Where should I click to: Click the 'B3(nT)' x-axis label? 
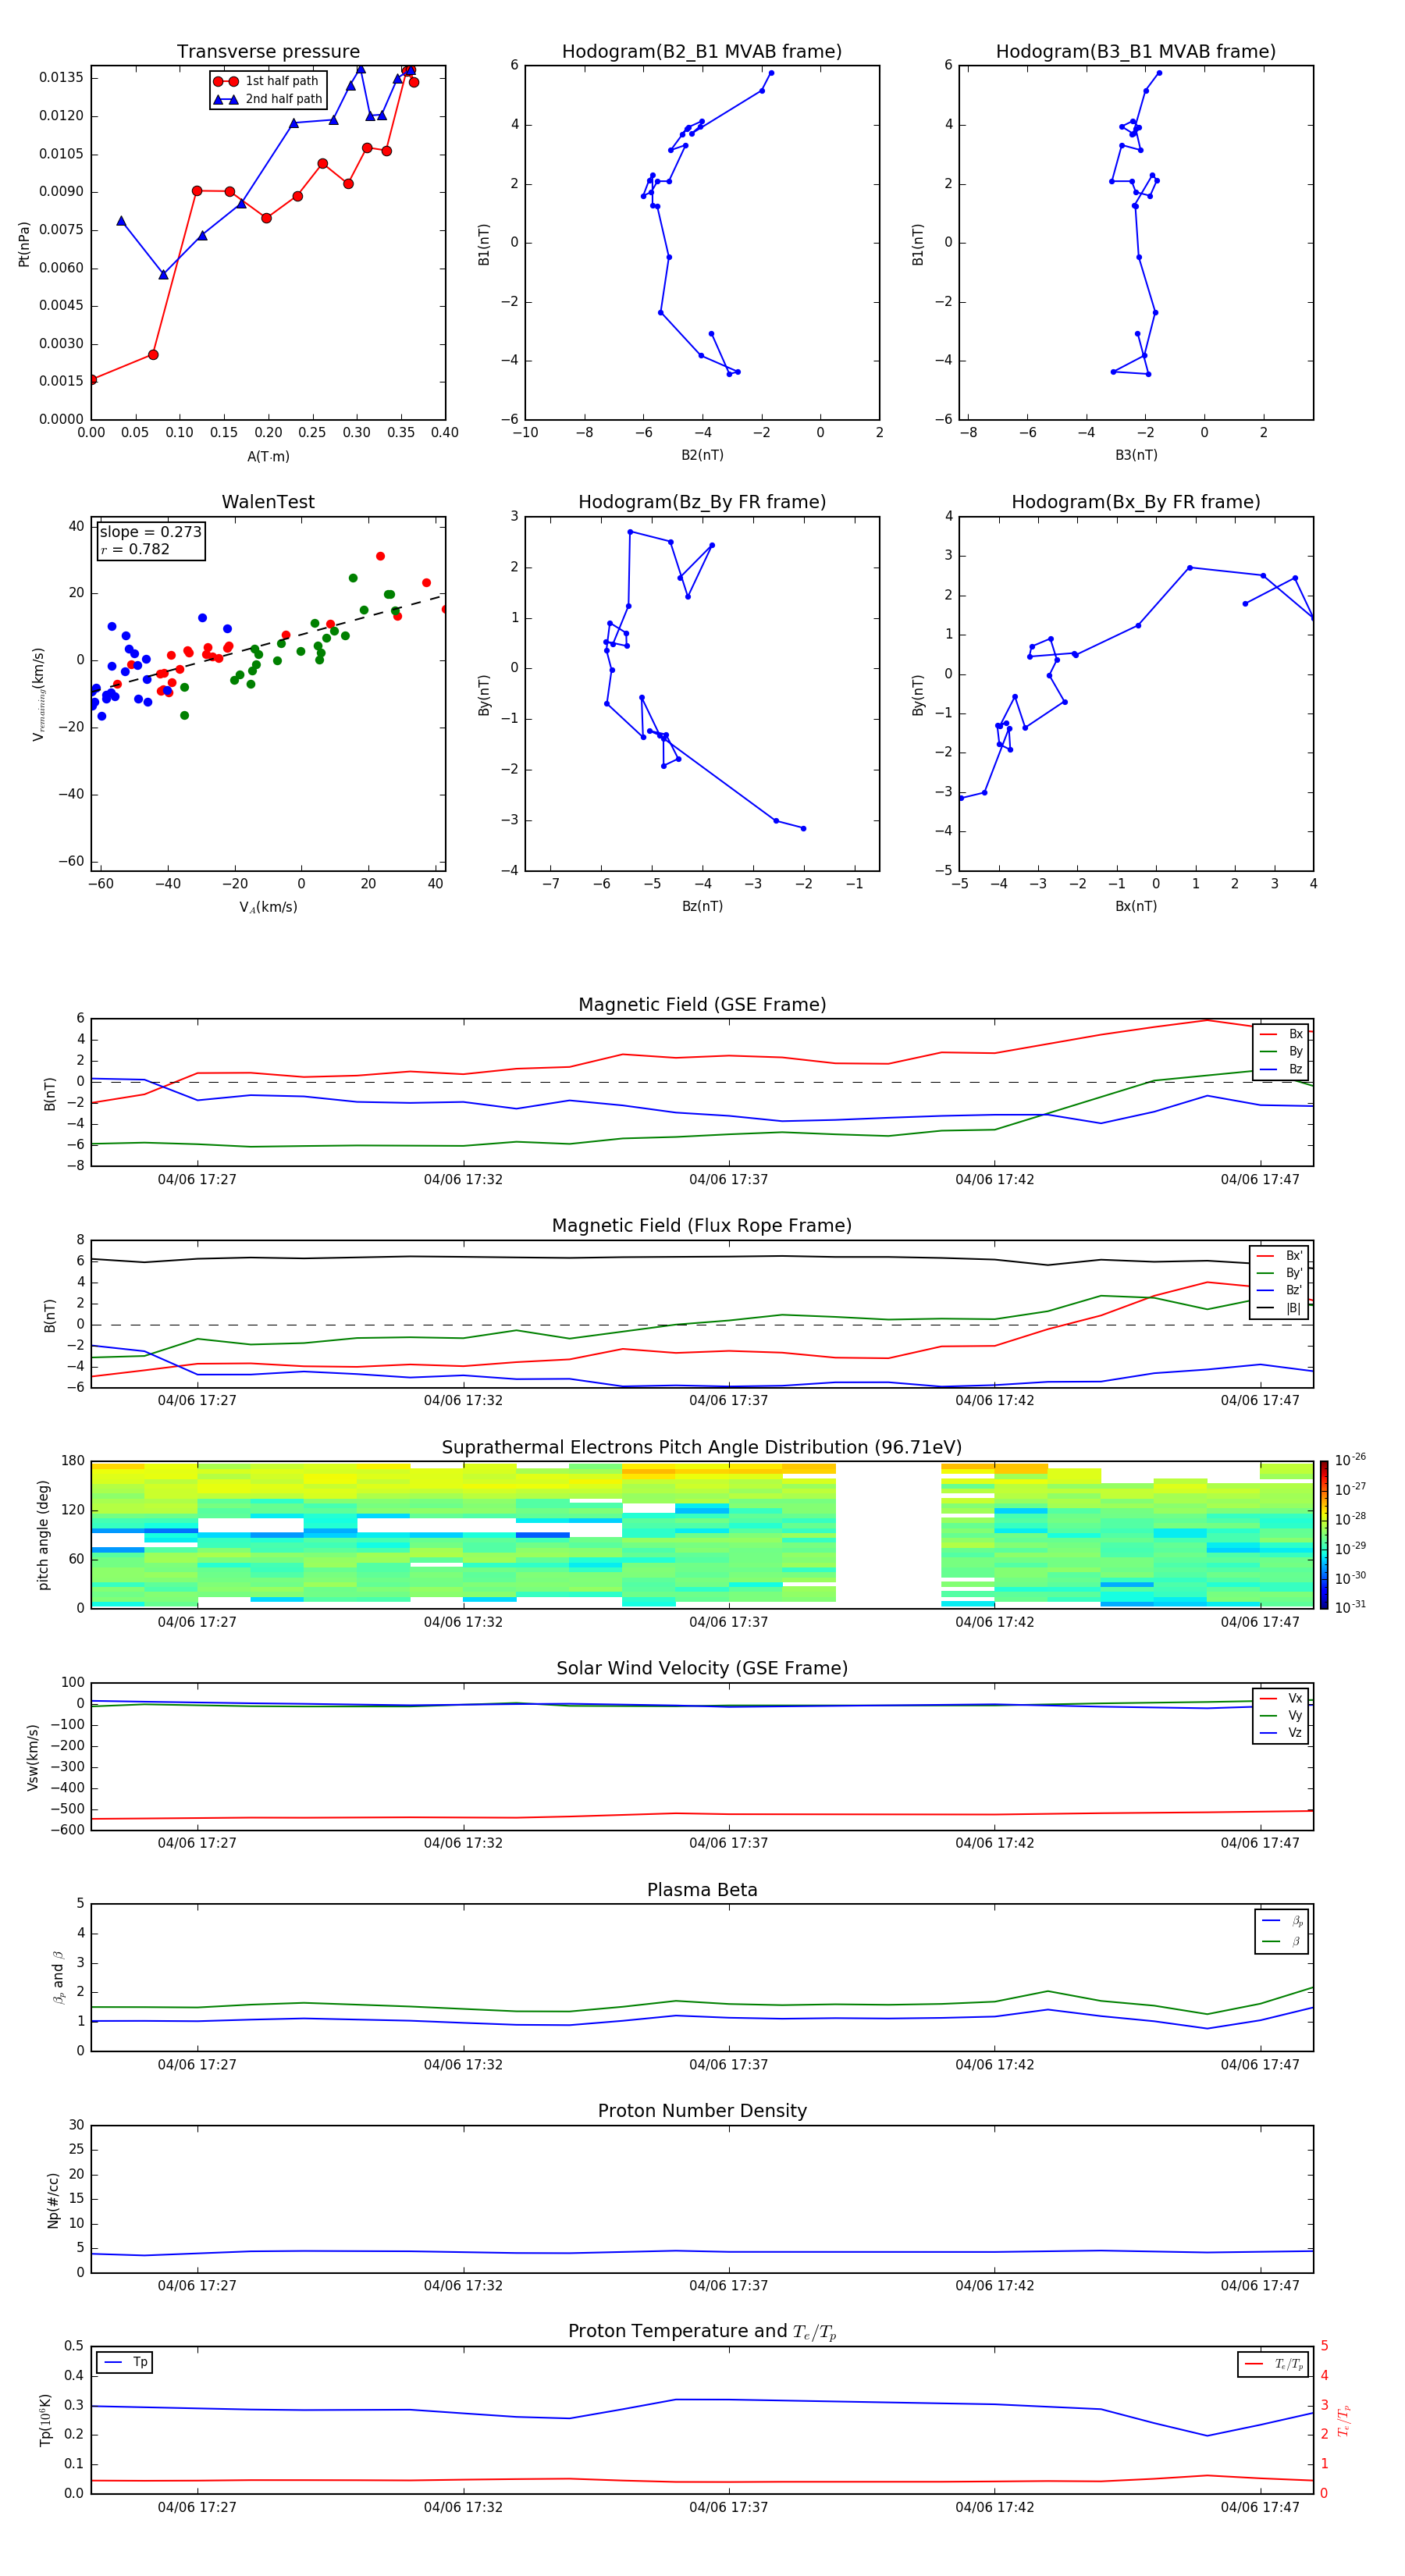pos(1136,455)
